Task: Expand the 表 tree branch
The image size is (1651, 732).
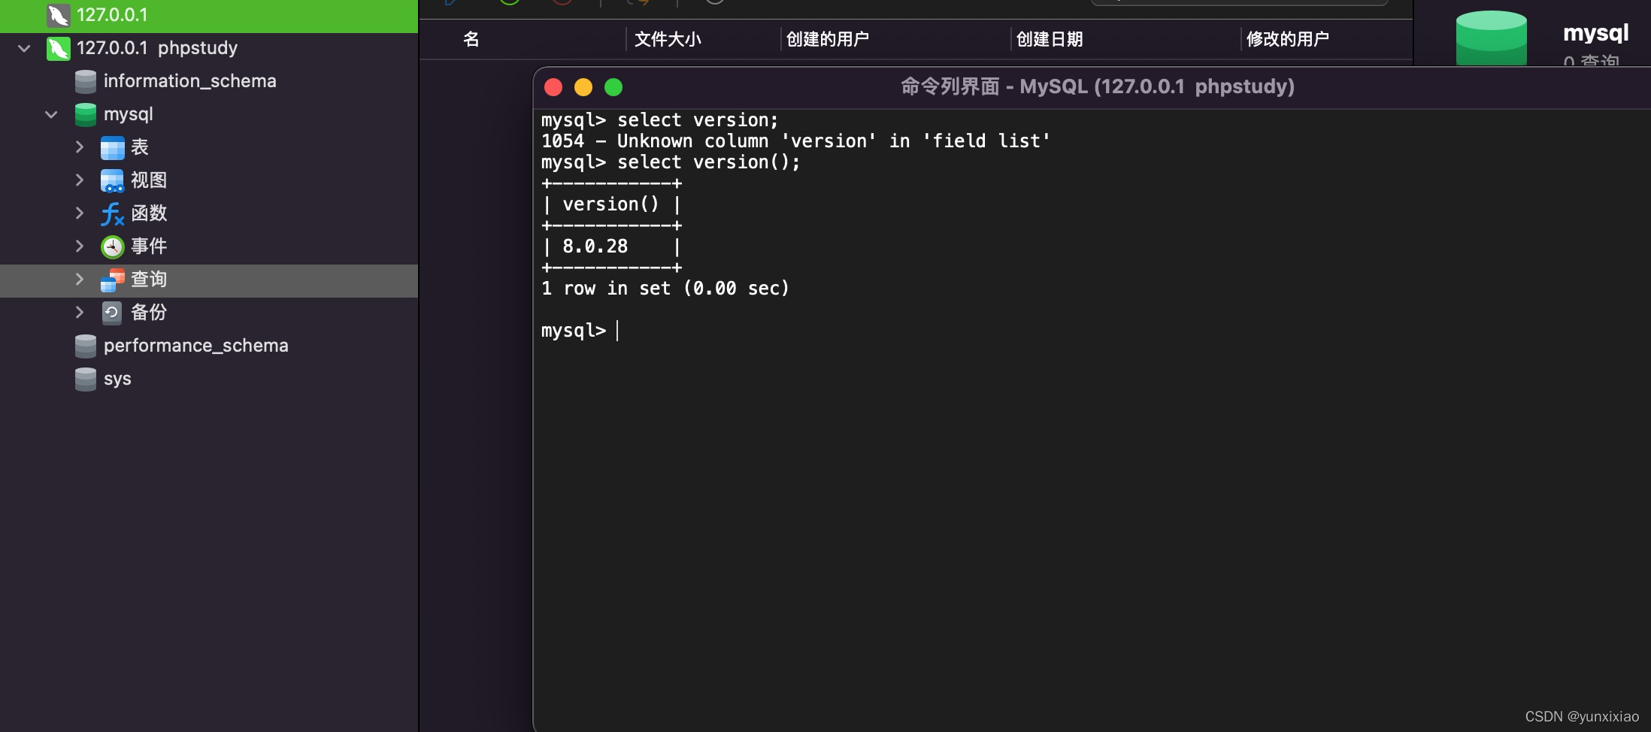Action: point(80,147)
